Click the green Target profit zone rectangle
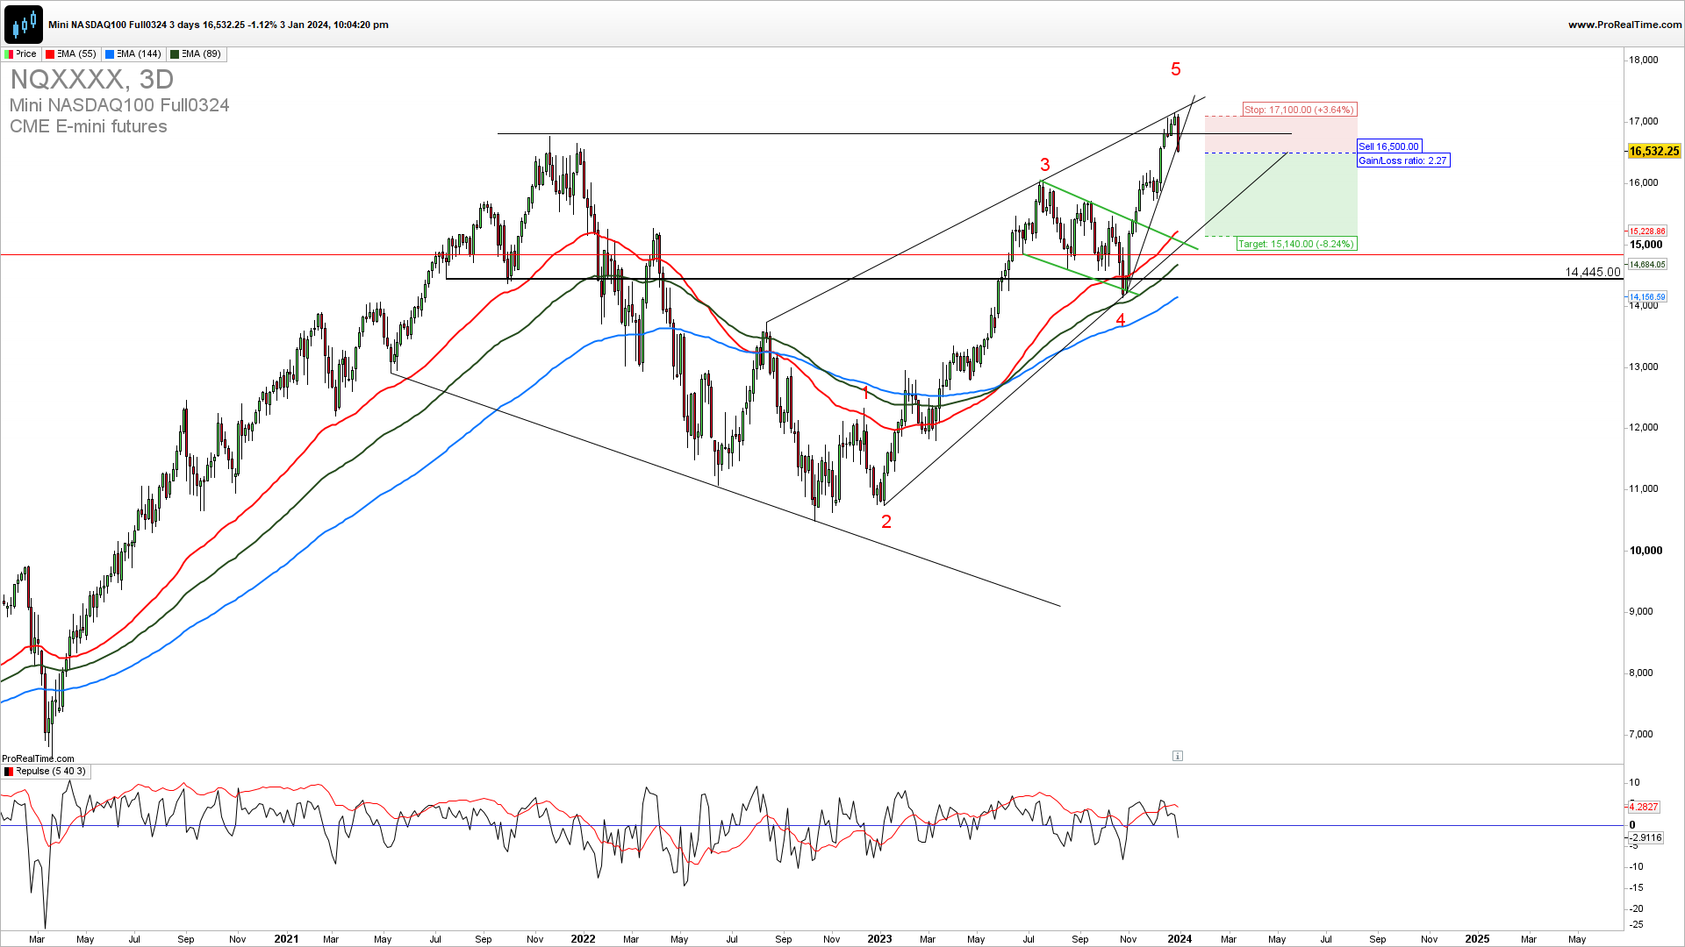The width and height of the screenshot is (1685, 947). 1280,195
